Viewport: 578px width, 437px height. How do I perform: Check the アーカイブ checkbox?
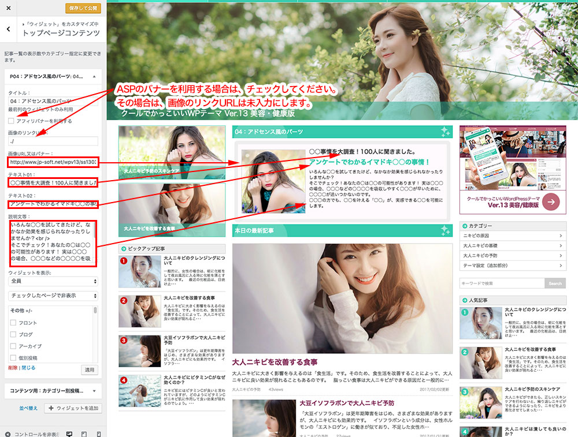click(x=13, y=346)
